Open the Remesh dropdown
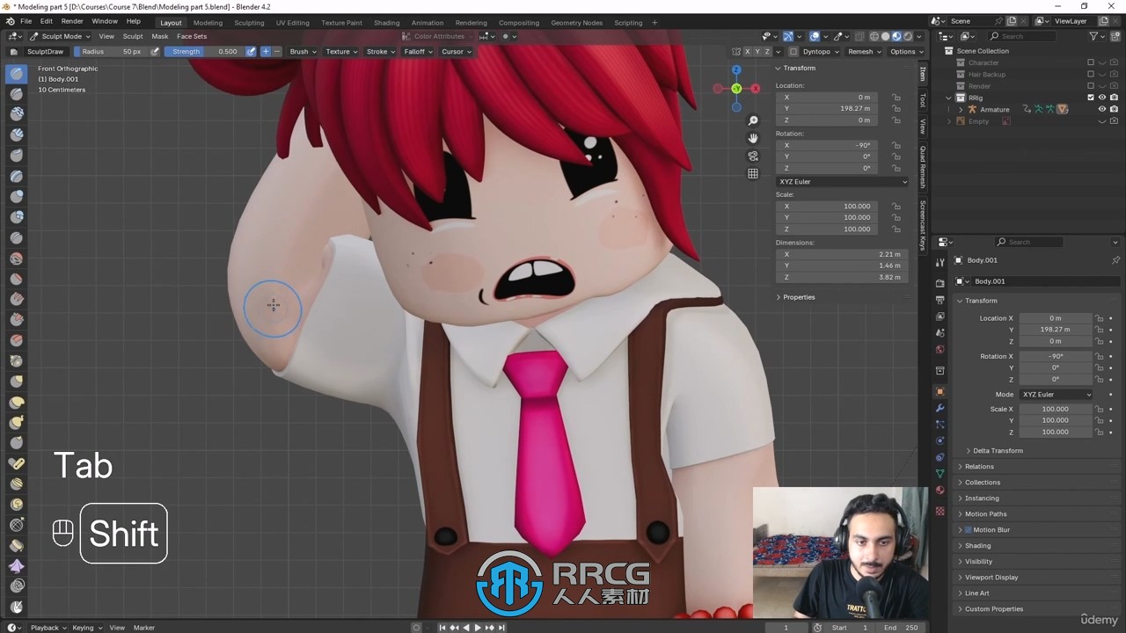1126x633 pixels. (x=864, y=51)
